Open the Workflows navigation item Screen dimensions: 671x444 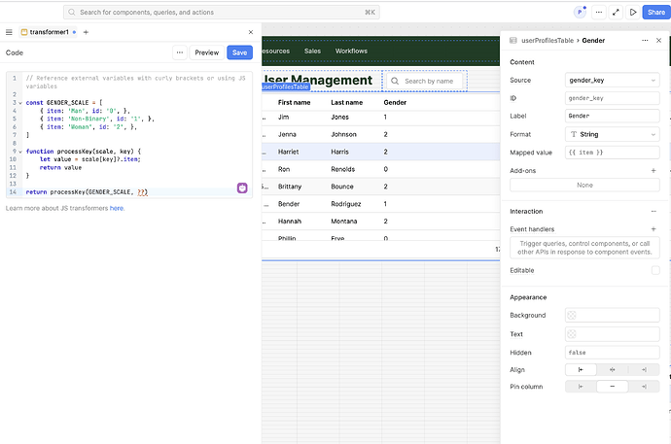coord(351,51)
